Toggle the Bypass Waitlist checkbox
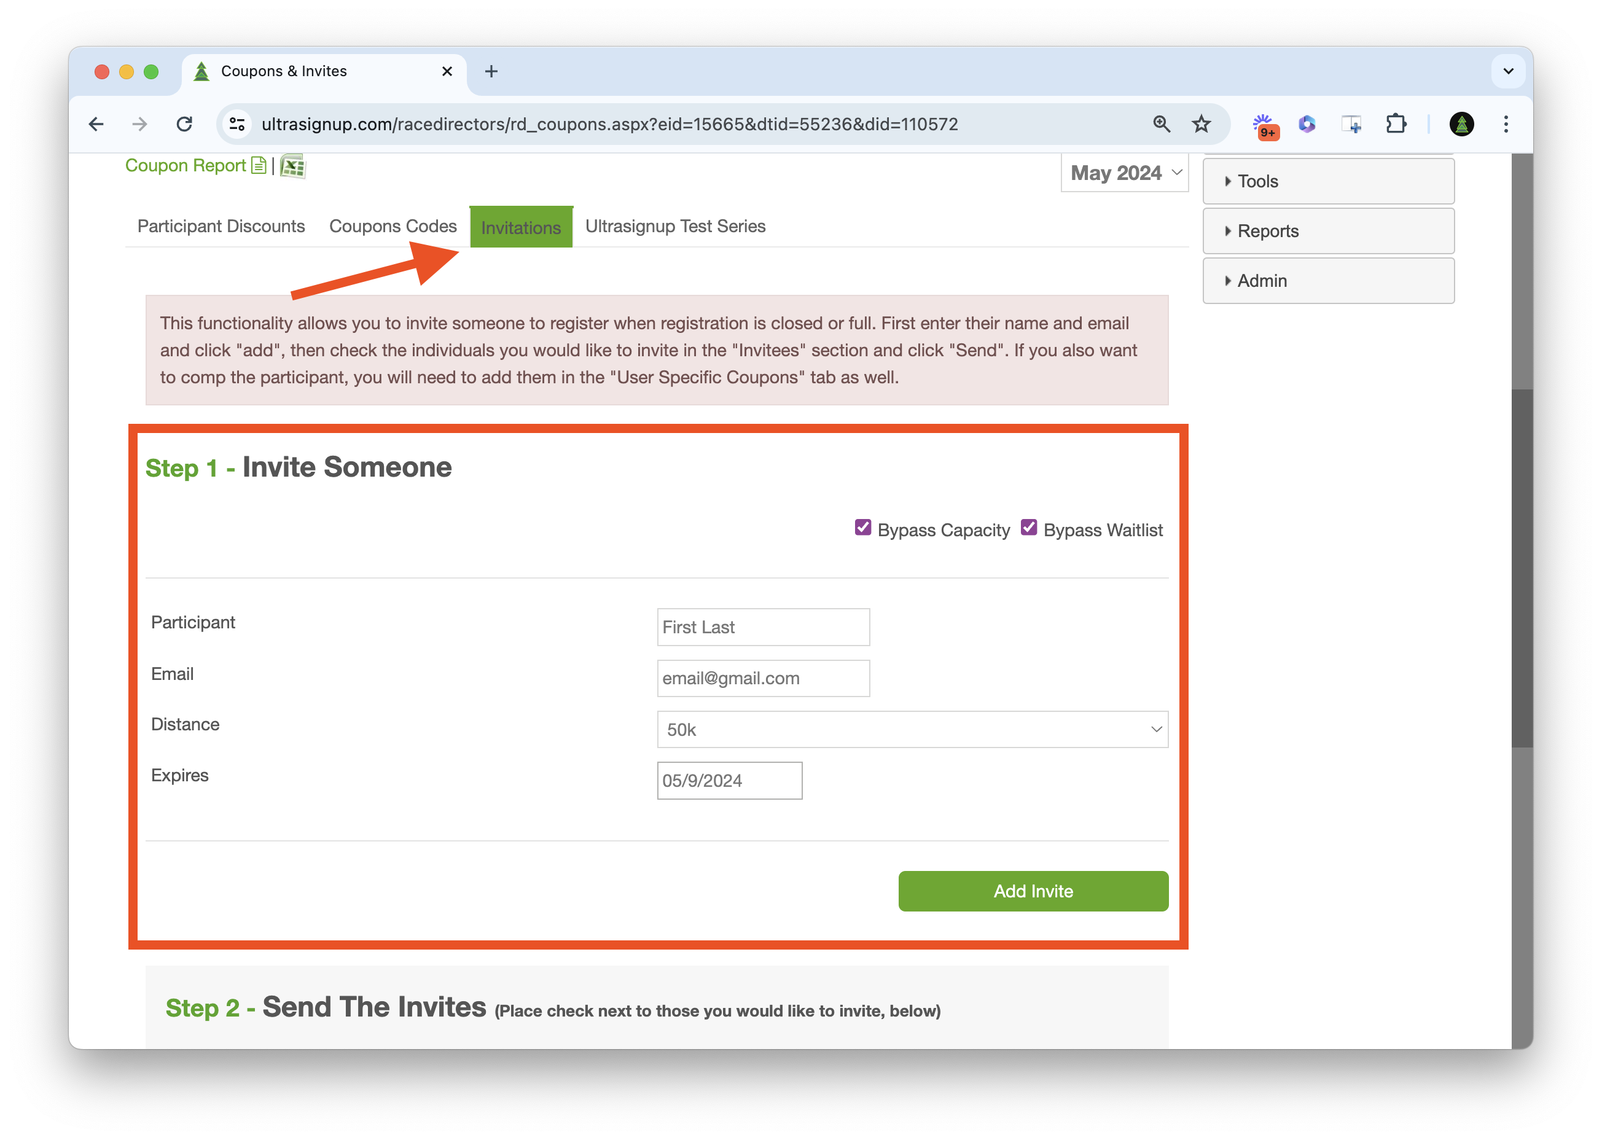Screen dimensions: 1602x1140 (x=1028, y=527)
